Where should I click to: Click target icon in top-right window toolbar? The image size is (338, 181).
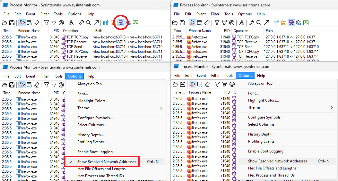[x=232, y=23]
